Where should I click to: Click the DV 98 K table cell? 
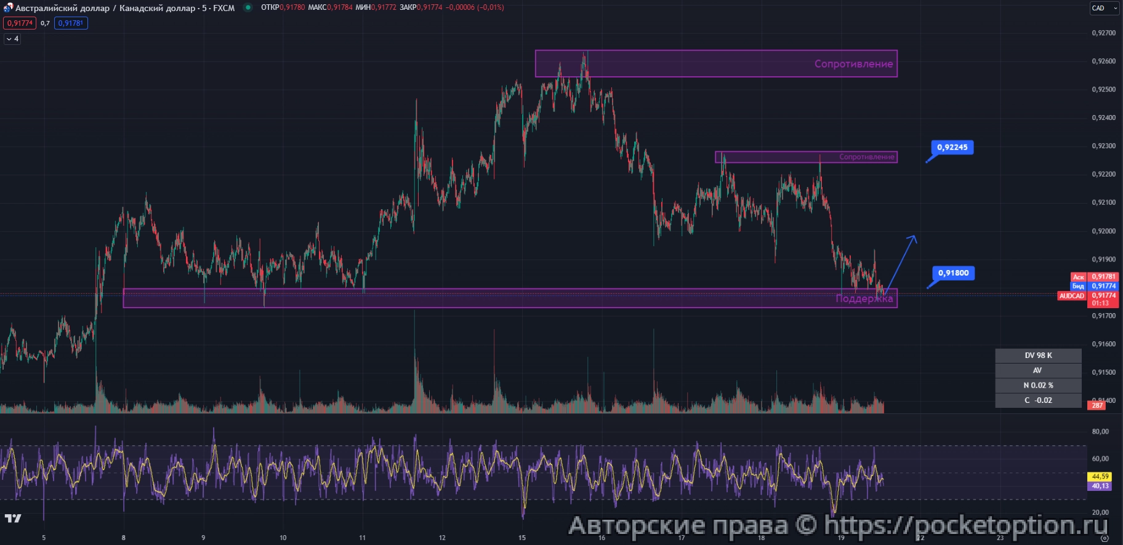[x=1038, y=356]
